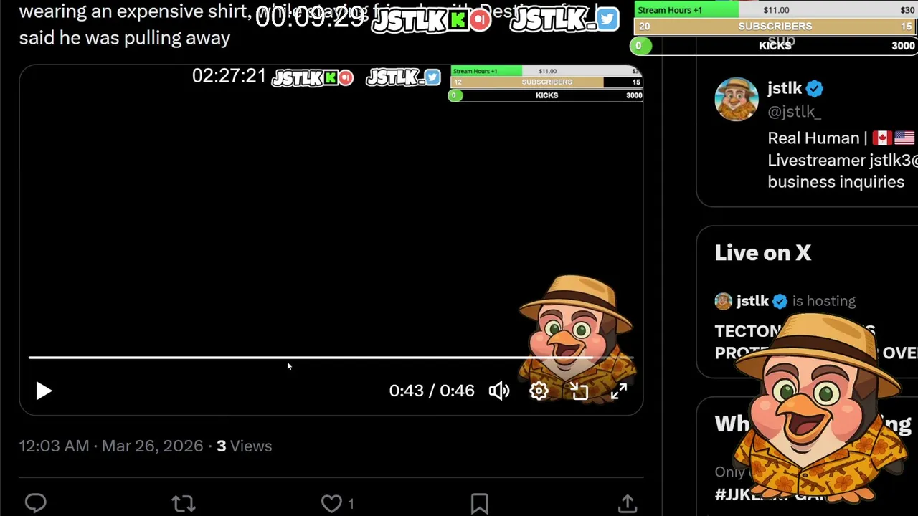This screenshot has width=918, height=516.
Task: Seek along the video progress bar
Action: (331, 357)
